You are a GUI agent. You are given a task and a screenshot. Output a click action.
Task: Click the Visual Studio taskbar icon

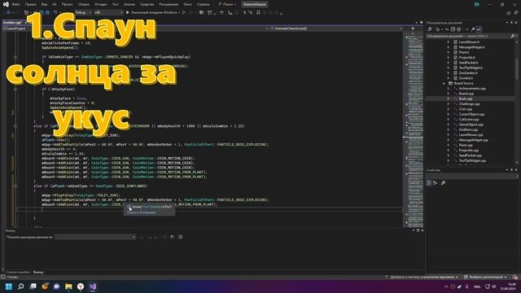tap(92, 286)
